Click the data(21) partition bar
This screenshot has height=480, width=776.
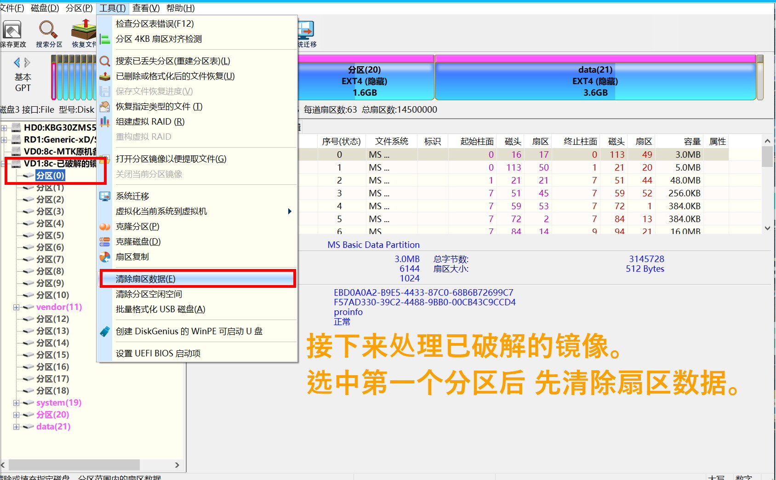click(595, 81)
